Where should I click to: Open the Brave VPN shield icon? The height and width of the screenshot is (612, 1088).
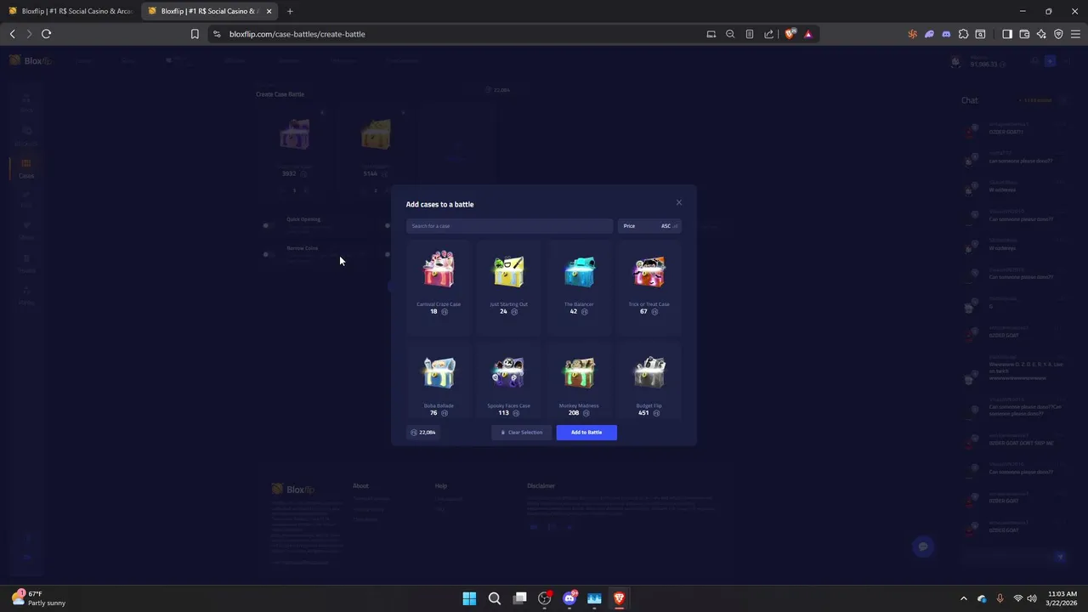1058,34
